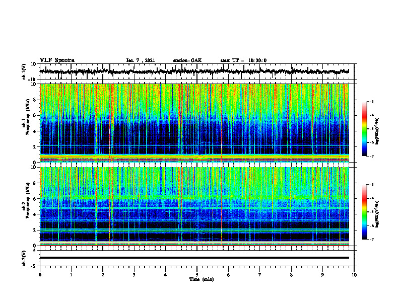Viewport: 399px width, 308px height.
Task: Click time axis tick label '2'
Action: (x=103, y=275)
